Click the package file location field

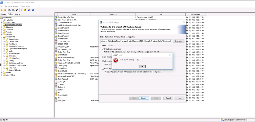[x=136, y=41]
